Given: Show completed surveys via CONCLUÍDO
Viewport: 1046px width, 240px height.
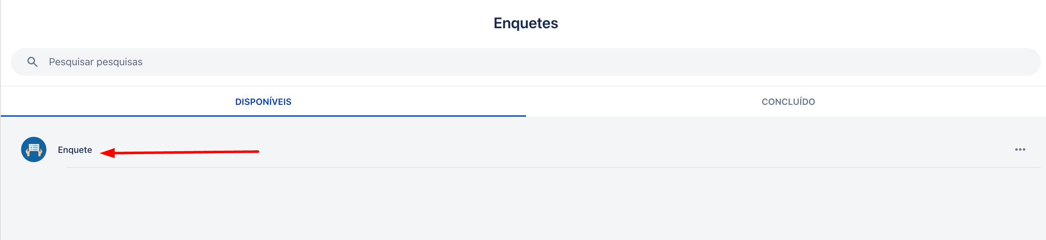Looking at the screenshot, I should tap(788, 102).
